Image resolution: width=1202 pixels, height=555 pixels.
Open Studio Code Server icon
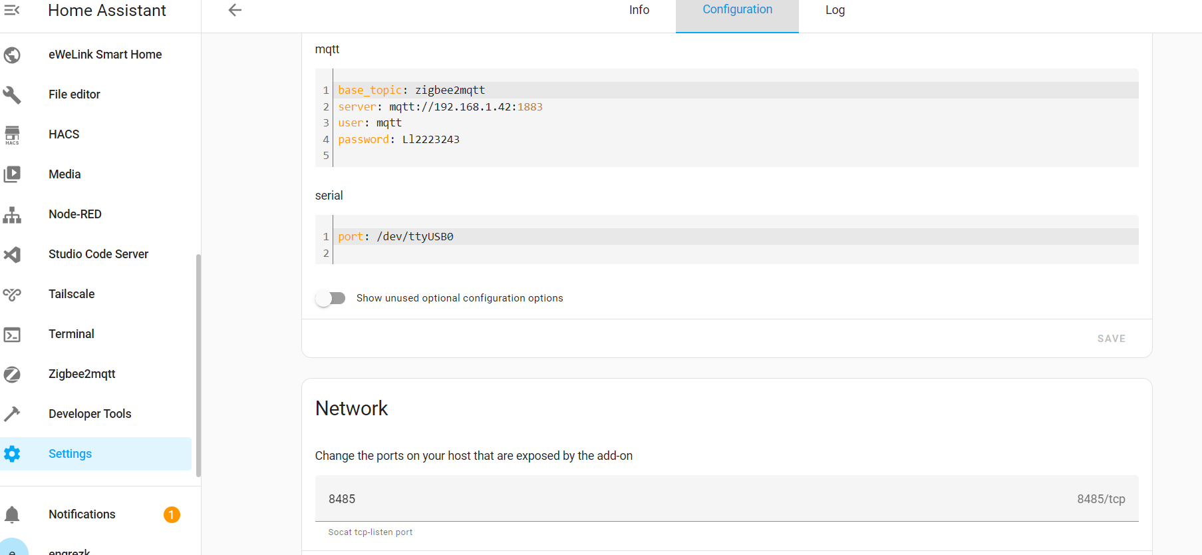tap(12, 254)
